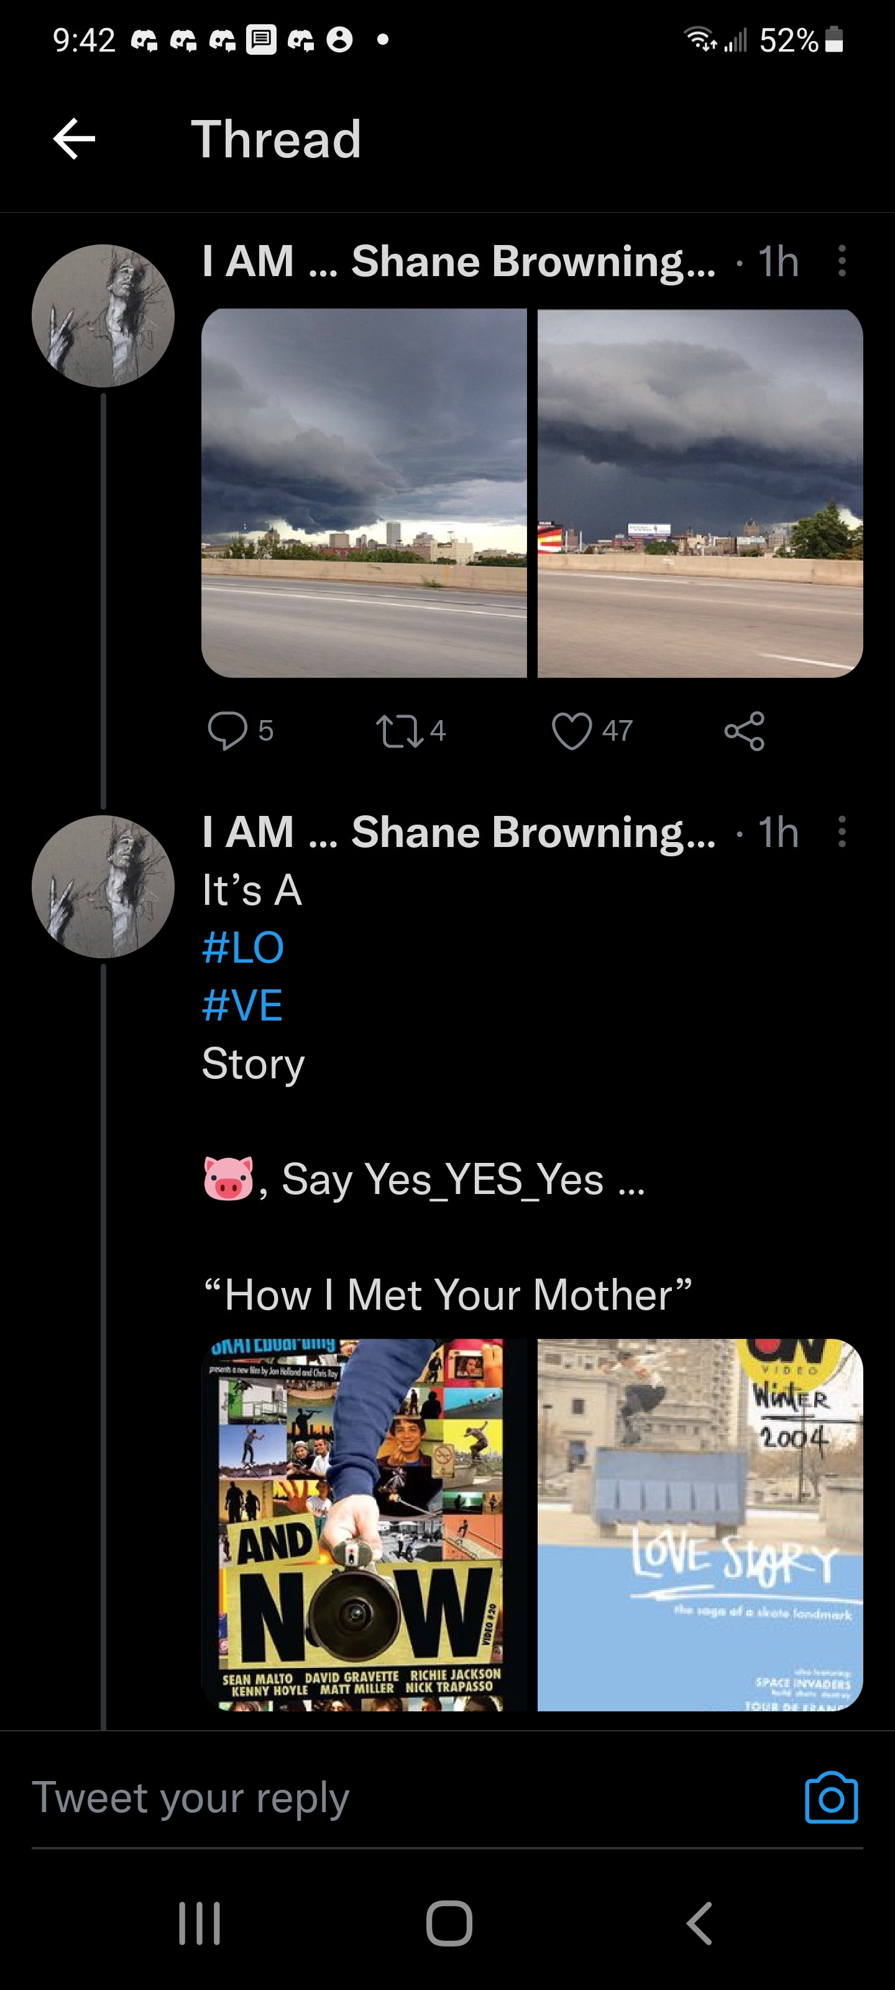Like the storm clouds tweet
895x1990 pixels.
pos(571,731)
